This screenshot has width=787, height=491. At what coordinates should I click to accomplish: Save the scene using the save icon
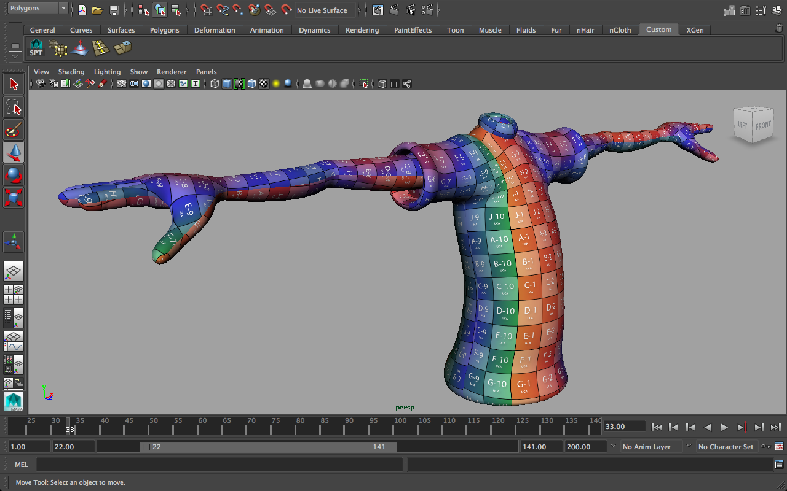[114, 10]
